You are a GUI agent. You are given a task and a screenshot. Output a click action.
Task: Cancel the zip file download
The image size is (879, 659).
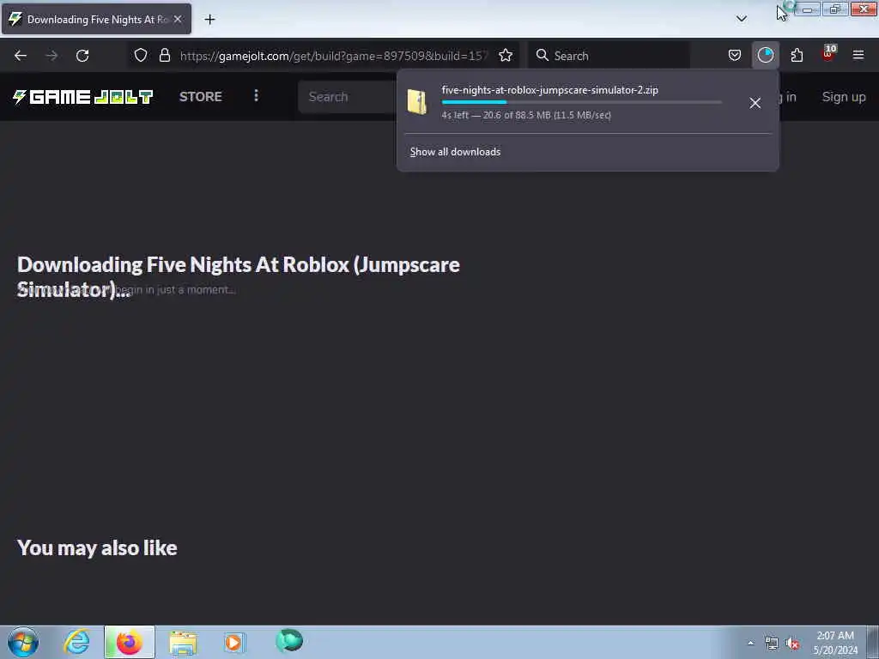pos(755,103)
